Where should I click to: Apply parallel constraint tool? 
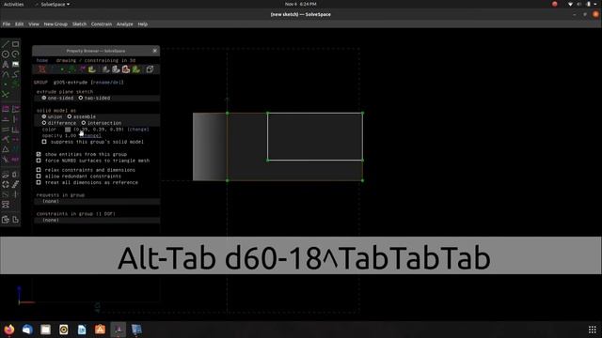click(6, 130)
